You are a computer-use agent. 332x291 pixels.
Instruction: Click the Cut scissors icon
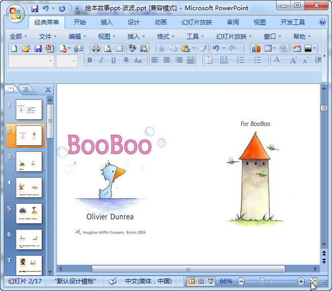tap(161, 48)
